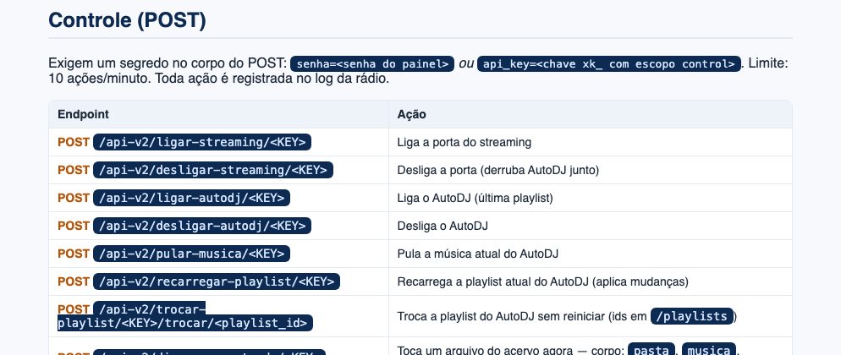Click the '/api-v2/desligar-autodj/<KEY>' endpoint code
This screenshot has height=355, width=841.
coord(202,226)
